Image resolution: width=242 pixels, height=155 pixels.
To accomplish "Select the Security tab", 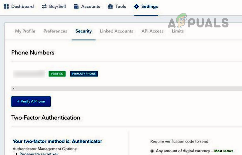I will 83,31.
